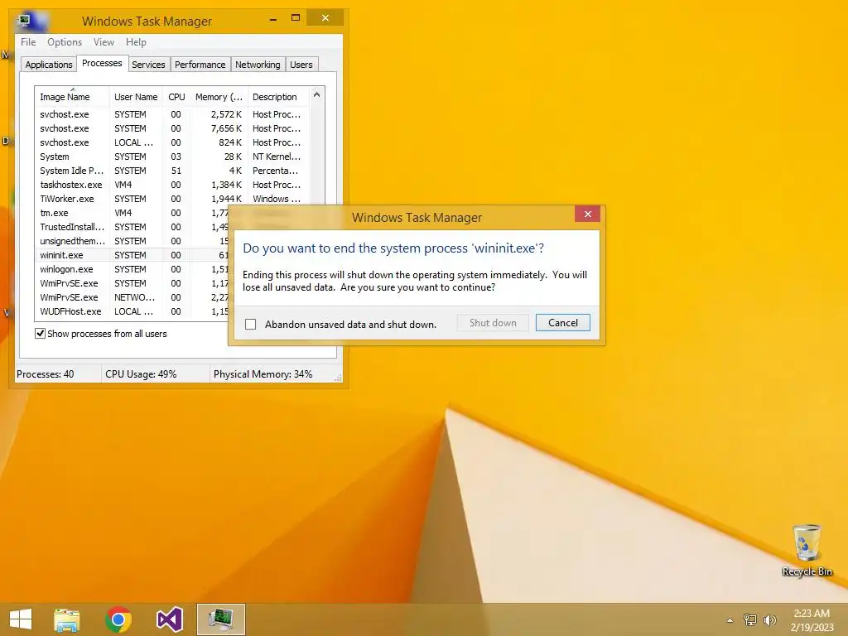The height and width of the screenshot is (636, 848).
Task: Select the tm.exe process row
Action: point(132,213)
